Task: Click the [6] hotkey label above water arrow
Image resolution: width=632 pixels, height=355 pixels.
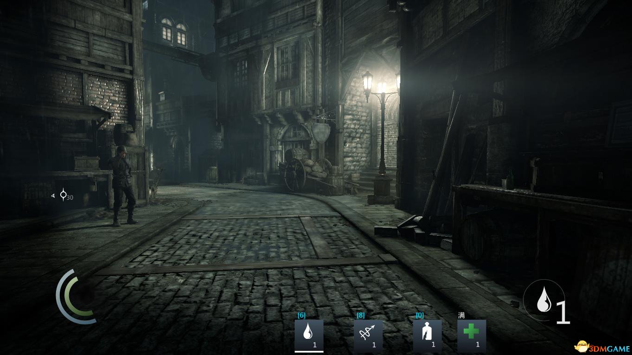Action: click(x=301, y=315)
